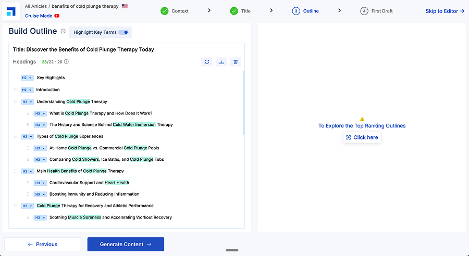Open H3 dropdown for At-Home Cold Plunge heading
This screenshot has height=256, width=469.
tap(40, 148)
